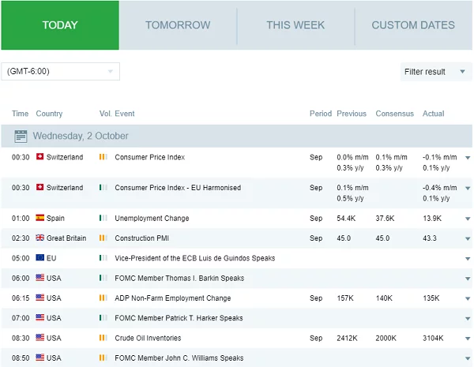474x367 pixels.
Task: Open the Consumer Price Index event
Action: tap(149, 157)
